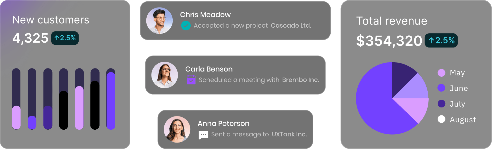Click the purple calendar icon for Carla Benson
Image resolution: width=492 pixels, height=149 pixels.
coord(191,80)
